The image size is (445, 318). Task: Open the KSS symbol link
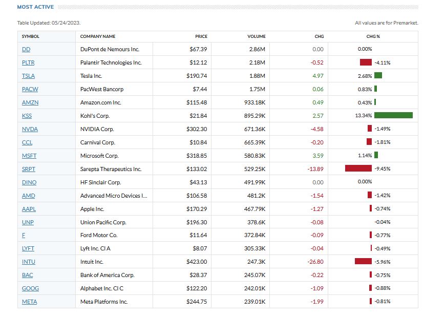coord(27,116)
